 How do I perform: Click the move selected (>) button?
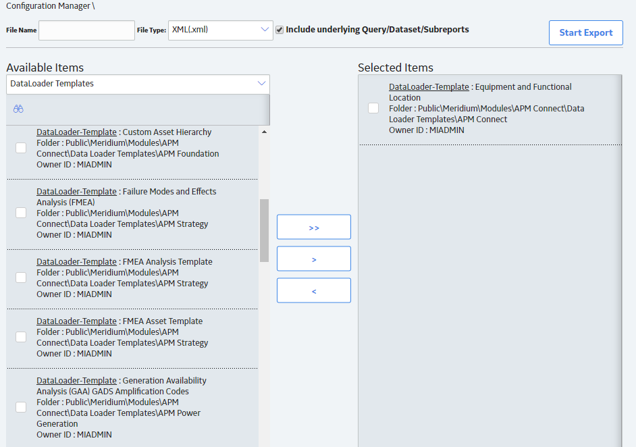314,259
